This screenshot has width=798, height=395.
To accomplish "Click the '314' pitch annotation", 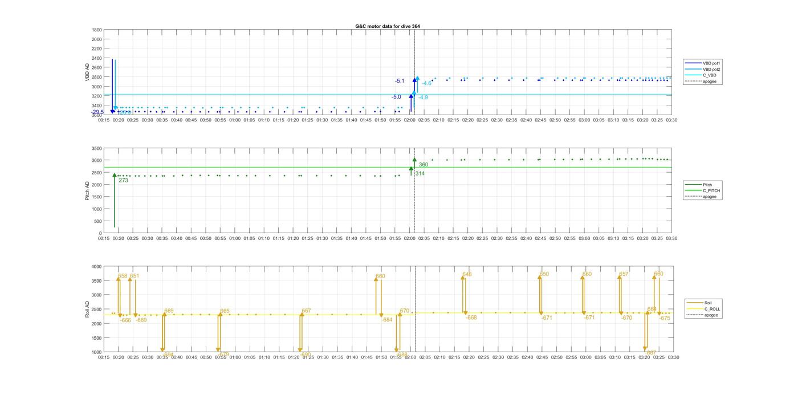I will tap(420, 174).
